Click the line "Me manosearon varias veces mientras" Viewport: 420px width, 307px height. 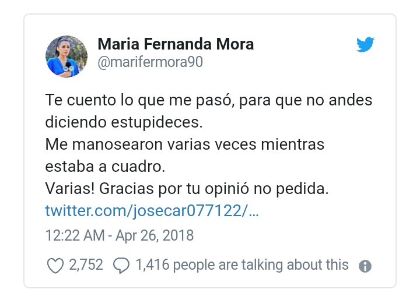[184, 144]
